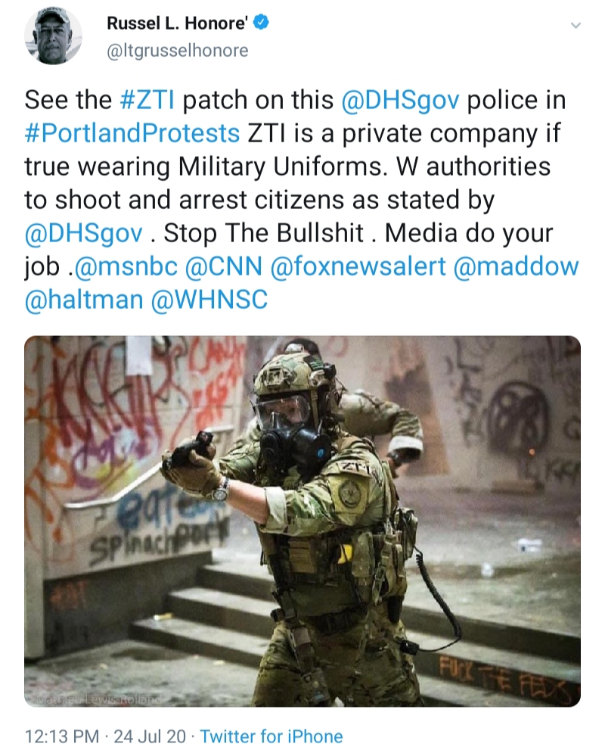
Task: Open the Twitter for iPhone source link
Action: (271, 736)
